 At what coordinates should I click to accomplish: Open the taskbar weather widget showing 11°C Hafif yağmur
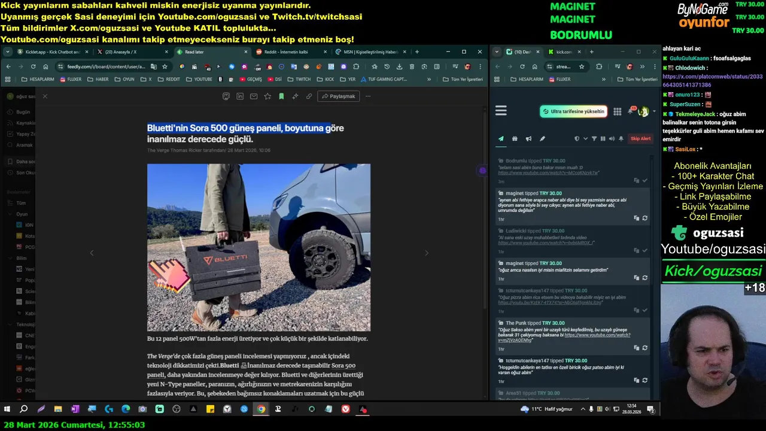point(546,409)
